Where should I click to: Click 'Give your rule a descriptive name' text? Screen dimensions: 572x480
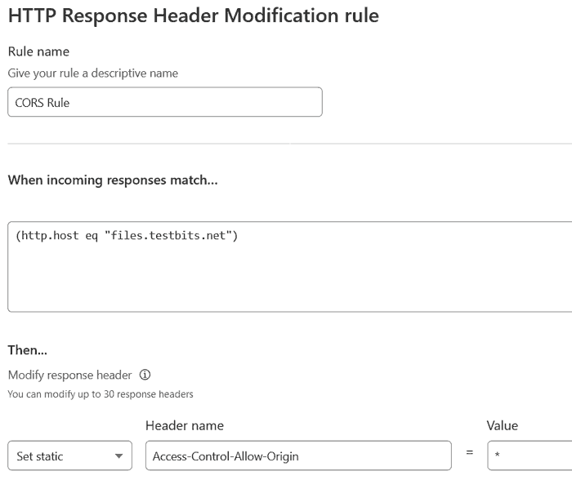pyautogui.click(x=93, y=73)
